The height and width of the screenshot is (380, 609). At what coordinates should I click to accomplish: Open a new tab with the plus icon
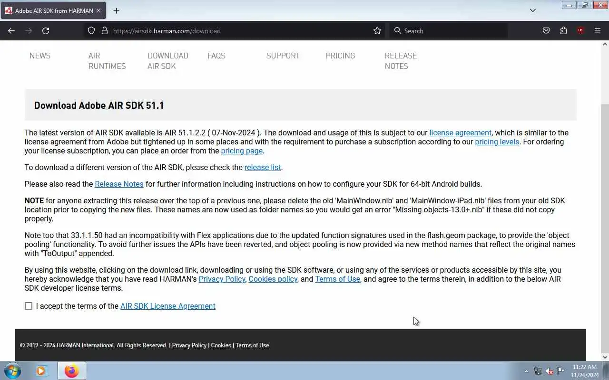[116, 10]
